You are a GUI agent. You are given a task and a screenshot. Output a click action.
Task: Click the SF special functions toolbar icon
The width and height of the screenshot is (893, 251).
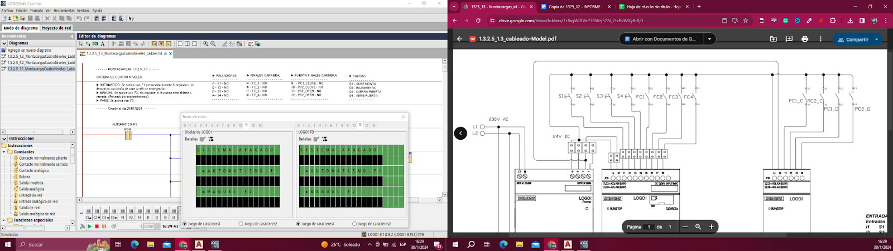click(161, 43)
